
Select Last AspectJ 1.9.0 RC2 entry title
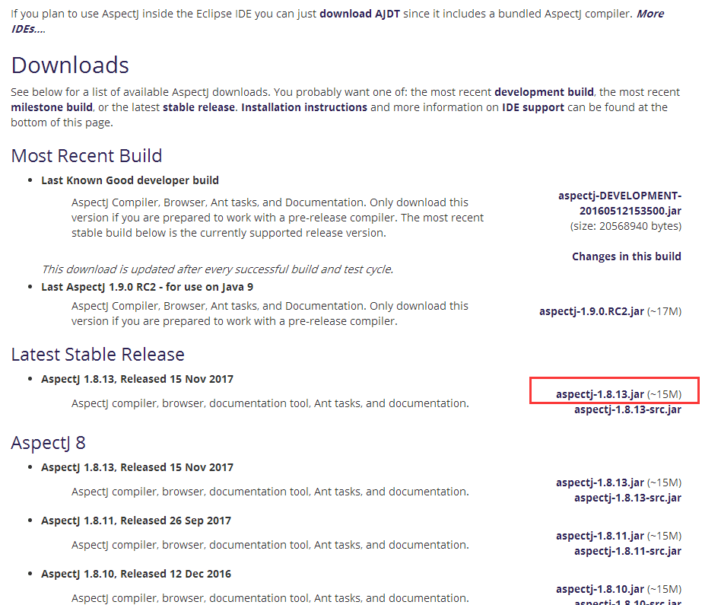point(147,287)
